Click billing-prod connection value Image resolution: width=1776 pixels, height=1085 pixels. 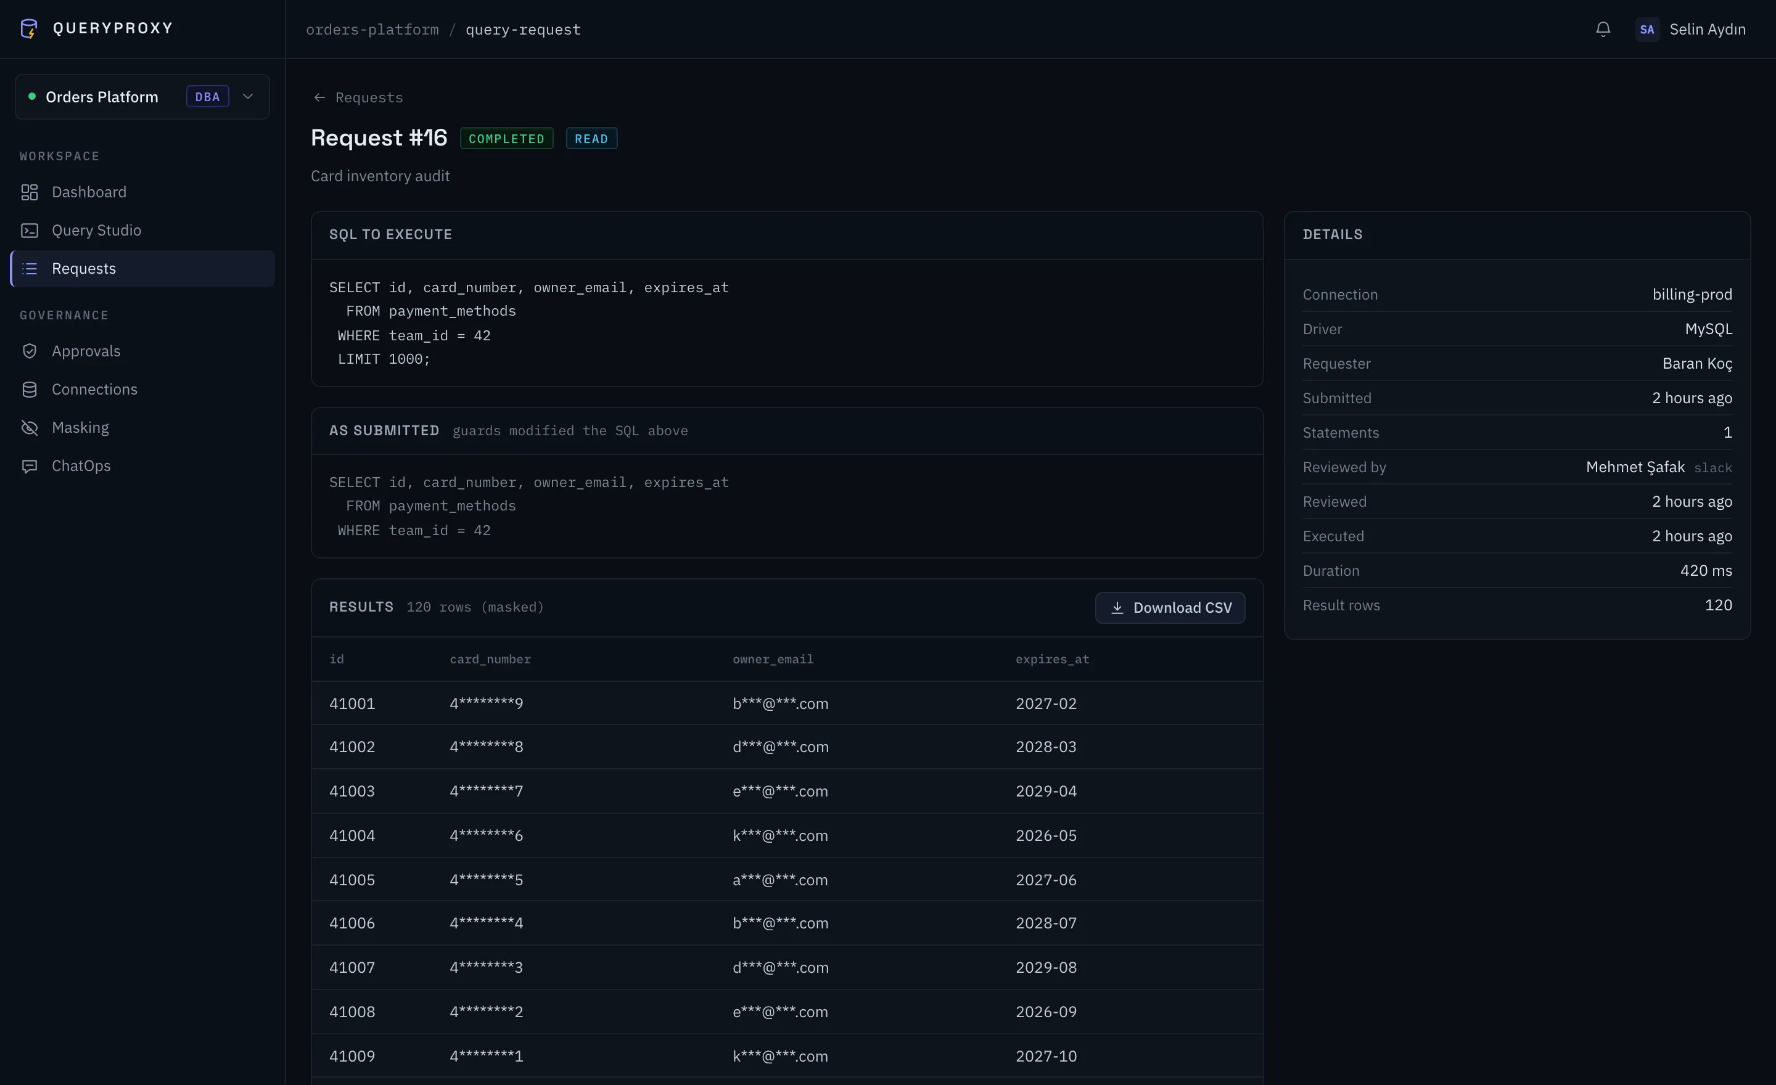click(1692, 295)
